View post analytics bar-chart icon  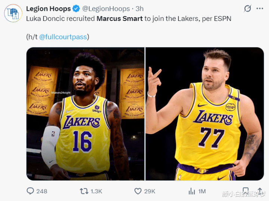[192, 191]
